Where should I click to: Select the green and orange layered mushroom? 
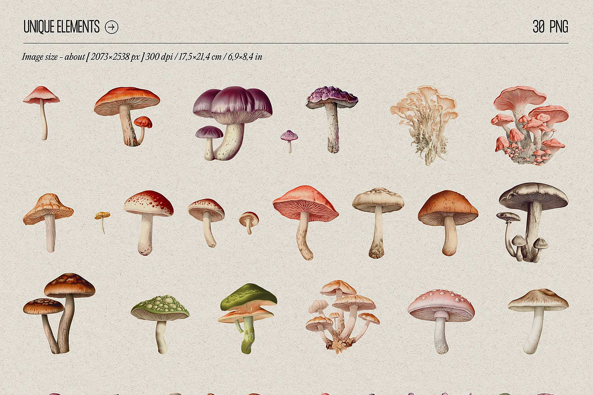pyautogui.click(x=248, y=318)
